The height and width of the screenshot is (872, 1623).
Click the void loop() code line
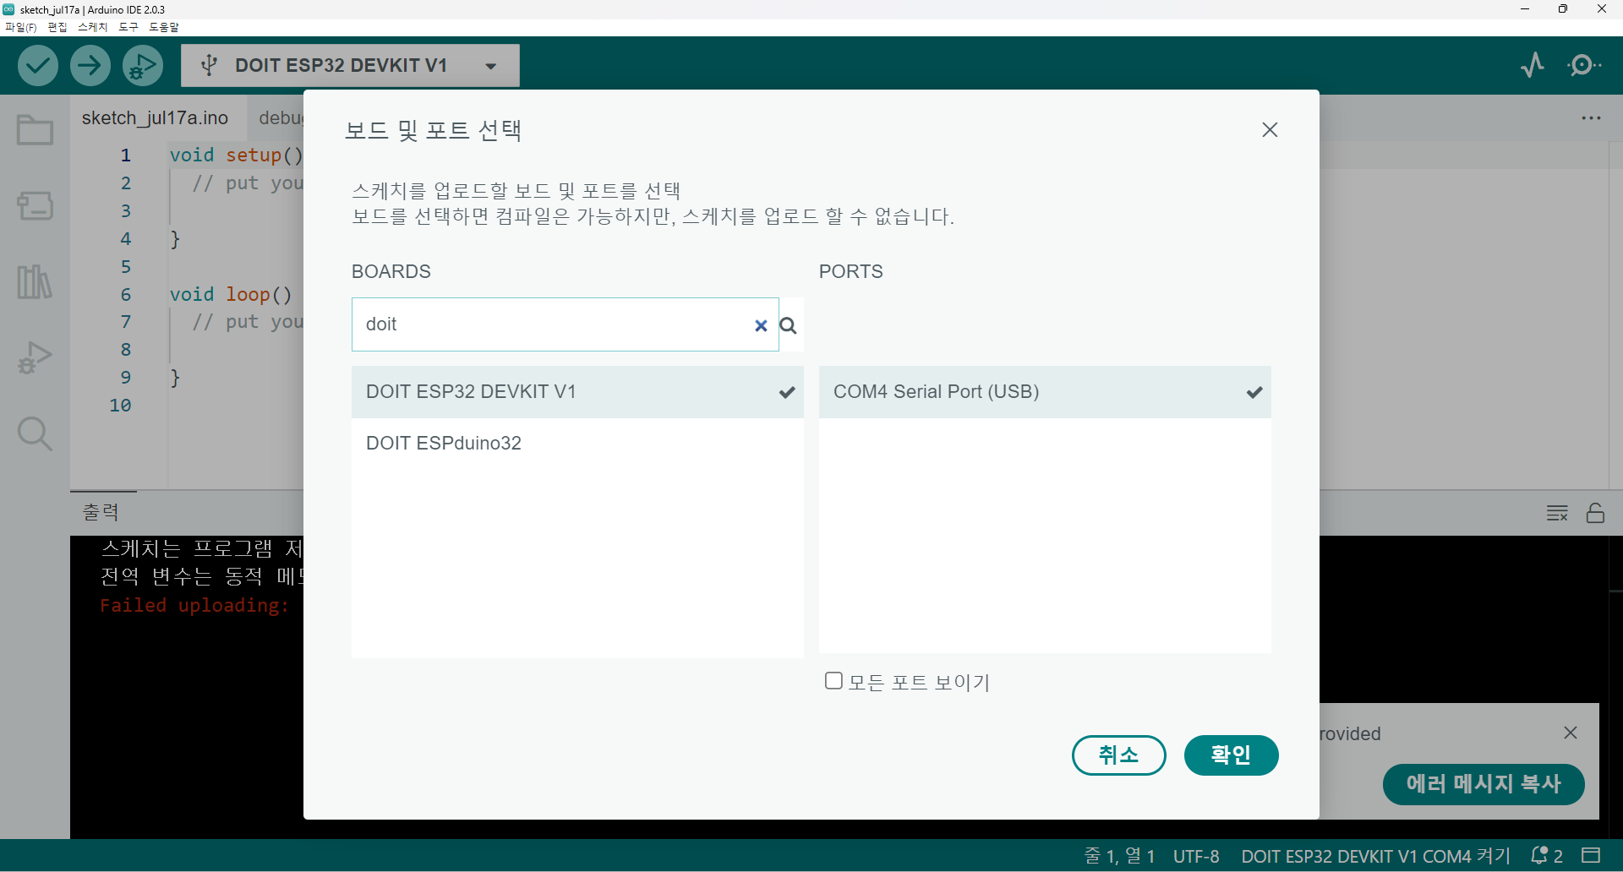click(x=231, y=295)
